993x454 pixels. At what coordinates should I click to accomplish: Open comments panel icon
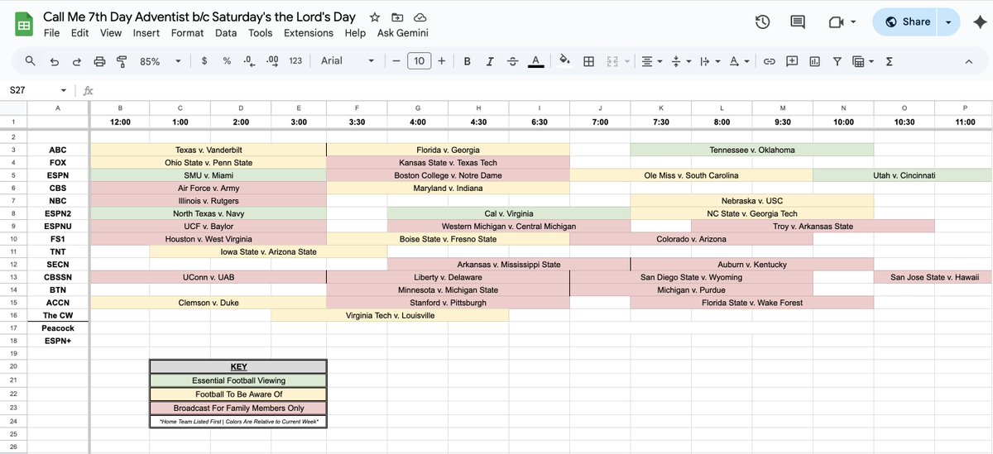point(798,22)
